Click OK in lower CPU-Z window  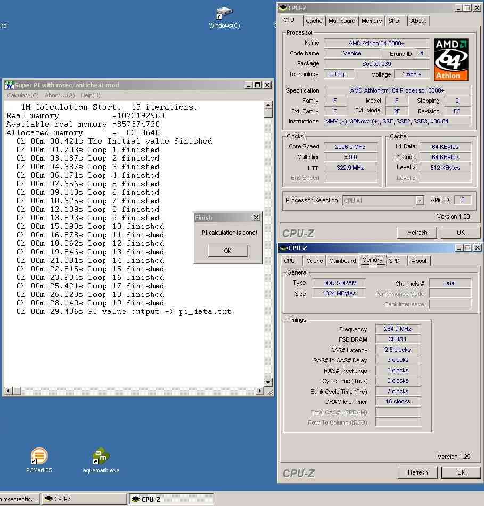(x=461, y=472)
